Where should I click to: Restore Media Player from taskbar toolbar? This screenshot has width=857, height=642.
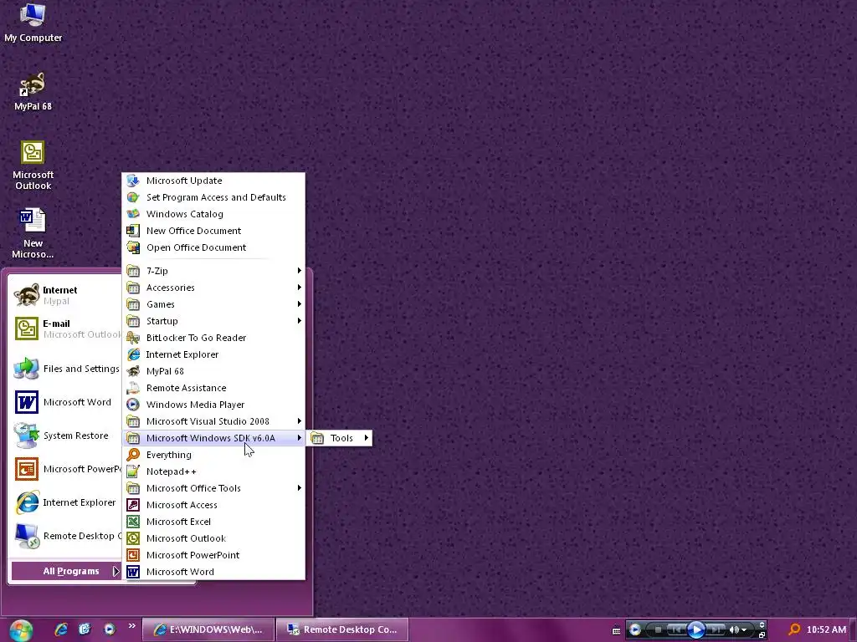tap(762, 635)
